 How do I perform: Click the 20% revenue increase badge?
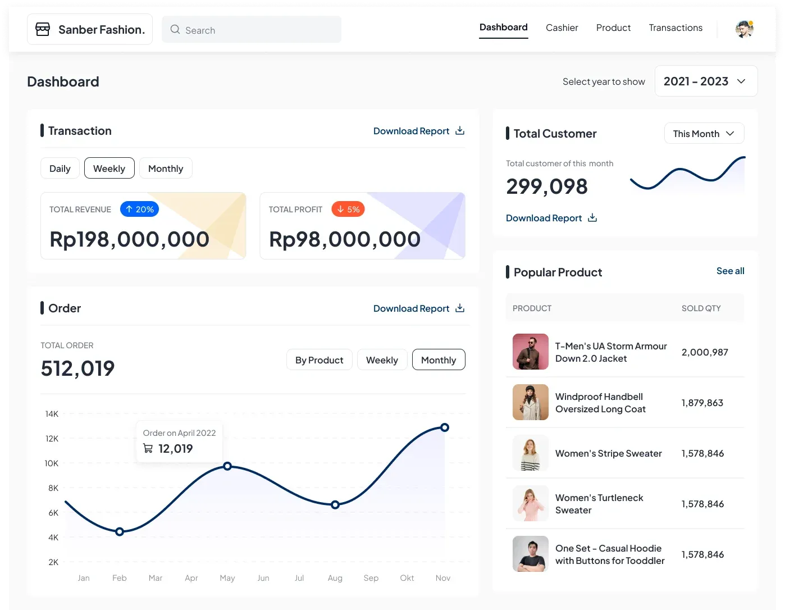(x=139, y=209)
